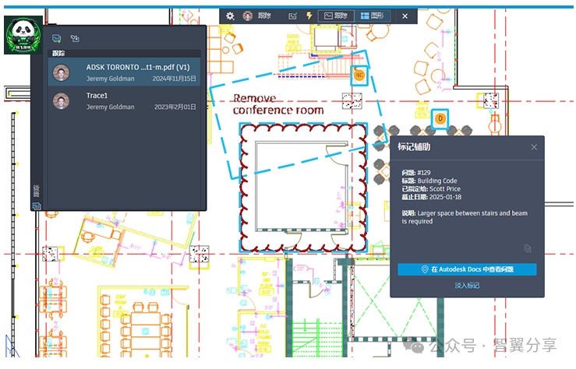Switch to trace (跟踪) view mode

(336, 16)
